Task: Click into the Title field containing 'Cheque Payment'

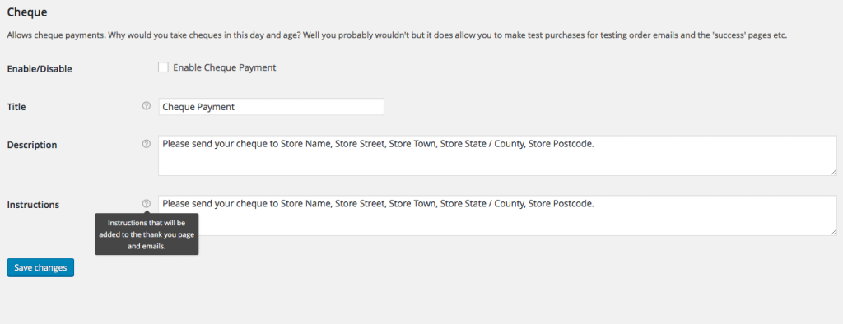Action: [x=271, y=106]
